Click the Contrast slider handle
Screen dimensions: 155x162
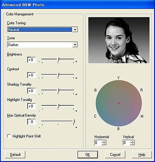coord(59,75)
